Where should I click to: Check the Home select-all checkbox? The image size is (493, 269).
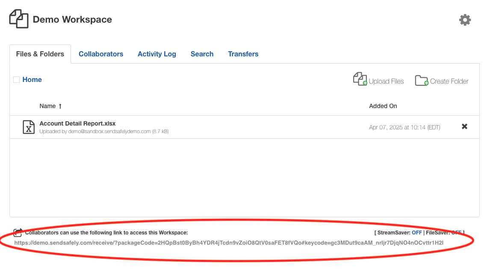click(x=16, y=80)
